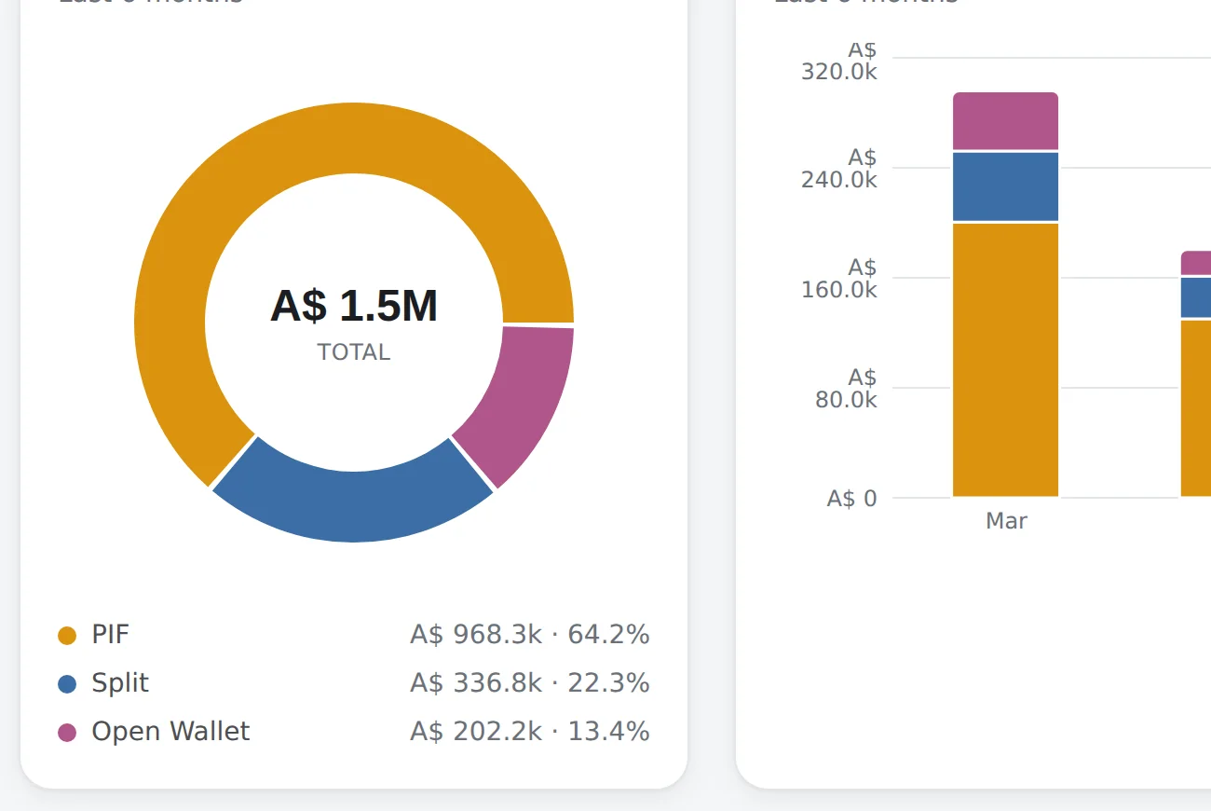Click the A$ 968.3k · 64.2% value
Screen dimensions: 1211x811
[x=530, y=635]
